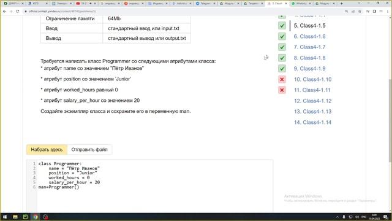392x221 pixels.
Task: Click the green checkmark beside Class4-1.6
Action: (x=282, y=36)
